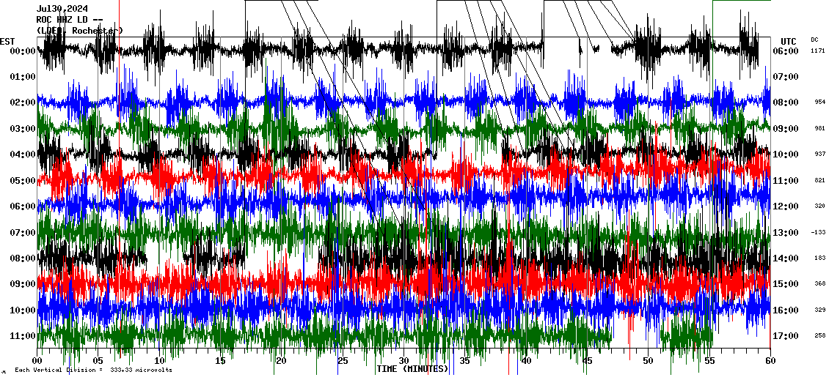Click the UTC timezone header
The height and width of the screenshot is (380, 829).
coord(788,41)
